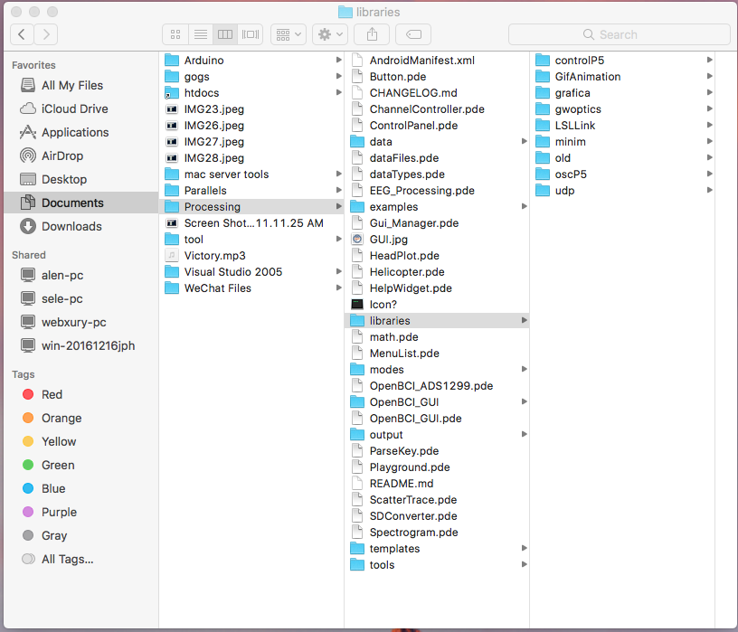Select the minim folder icon
The image size is (738, 632).
(543, 142)
